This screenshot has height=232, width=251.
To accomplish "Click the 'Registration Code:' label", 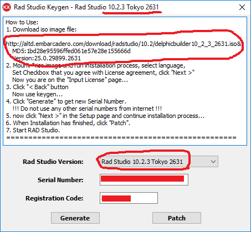I will coord(54,198).
